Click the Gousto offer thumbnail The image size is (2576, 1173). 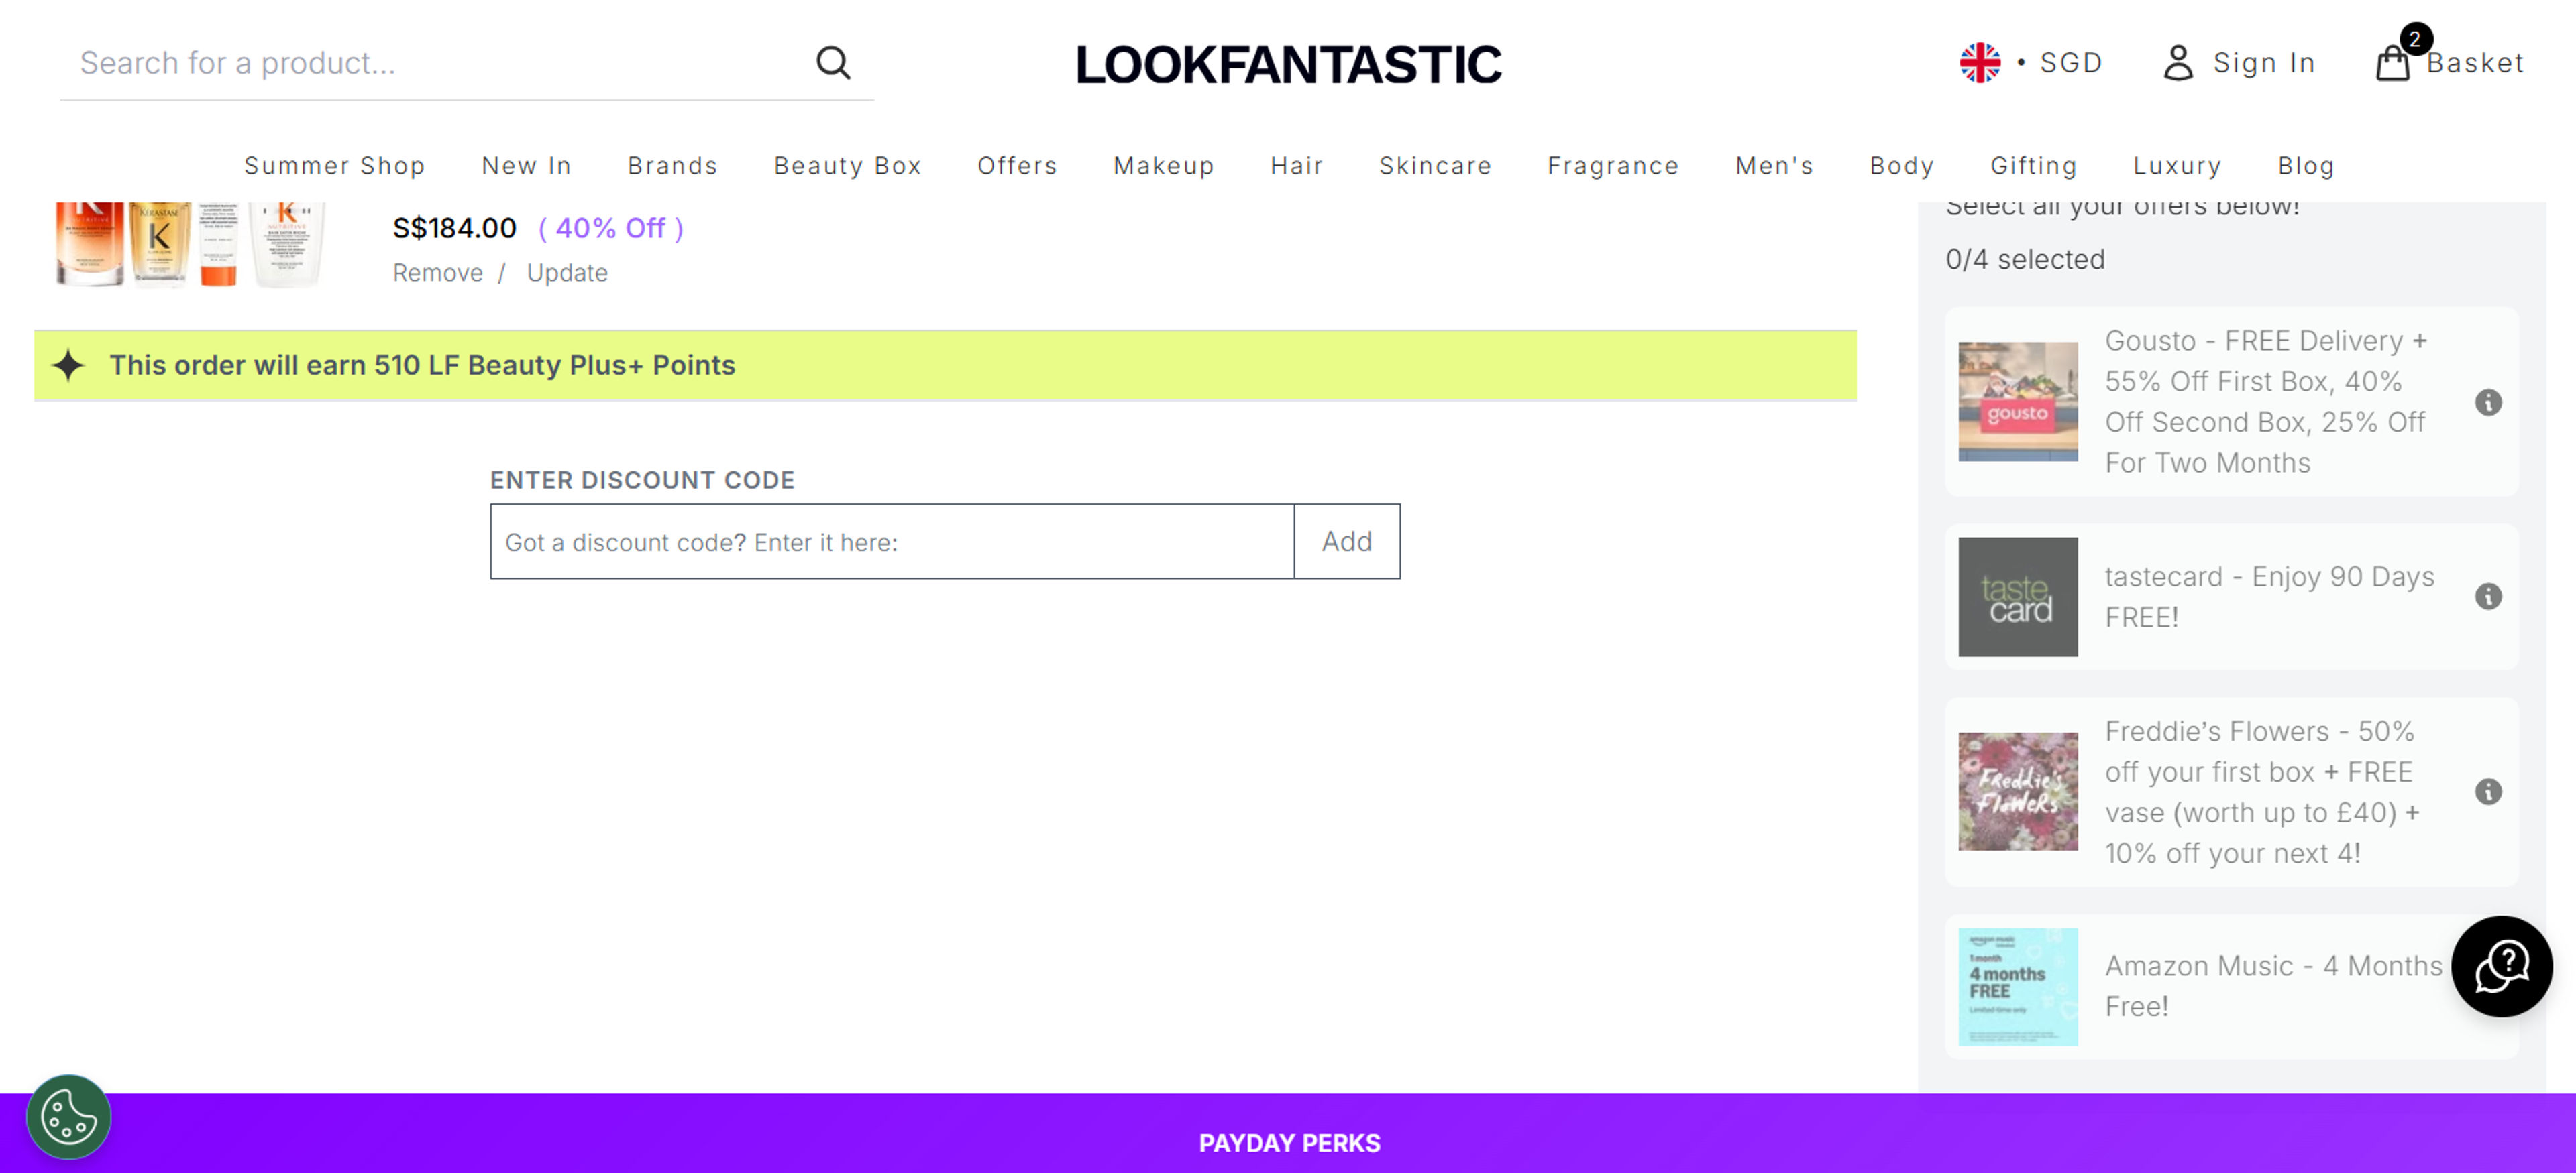click(x=2017, y=402)
